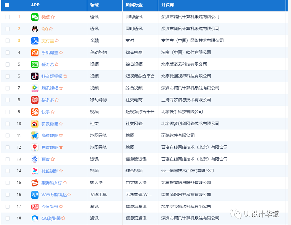Click the 高德地图 app icon
The height and width of the screenshot is (225, 291).
pyautogui.click(x=35, y=135)
